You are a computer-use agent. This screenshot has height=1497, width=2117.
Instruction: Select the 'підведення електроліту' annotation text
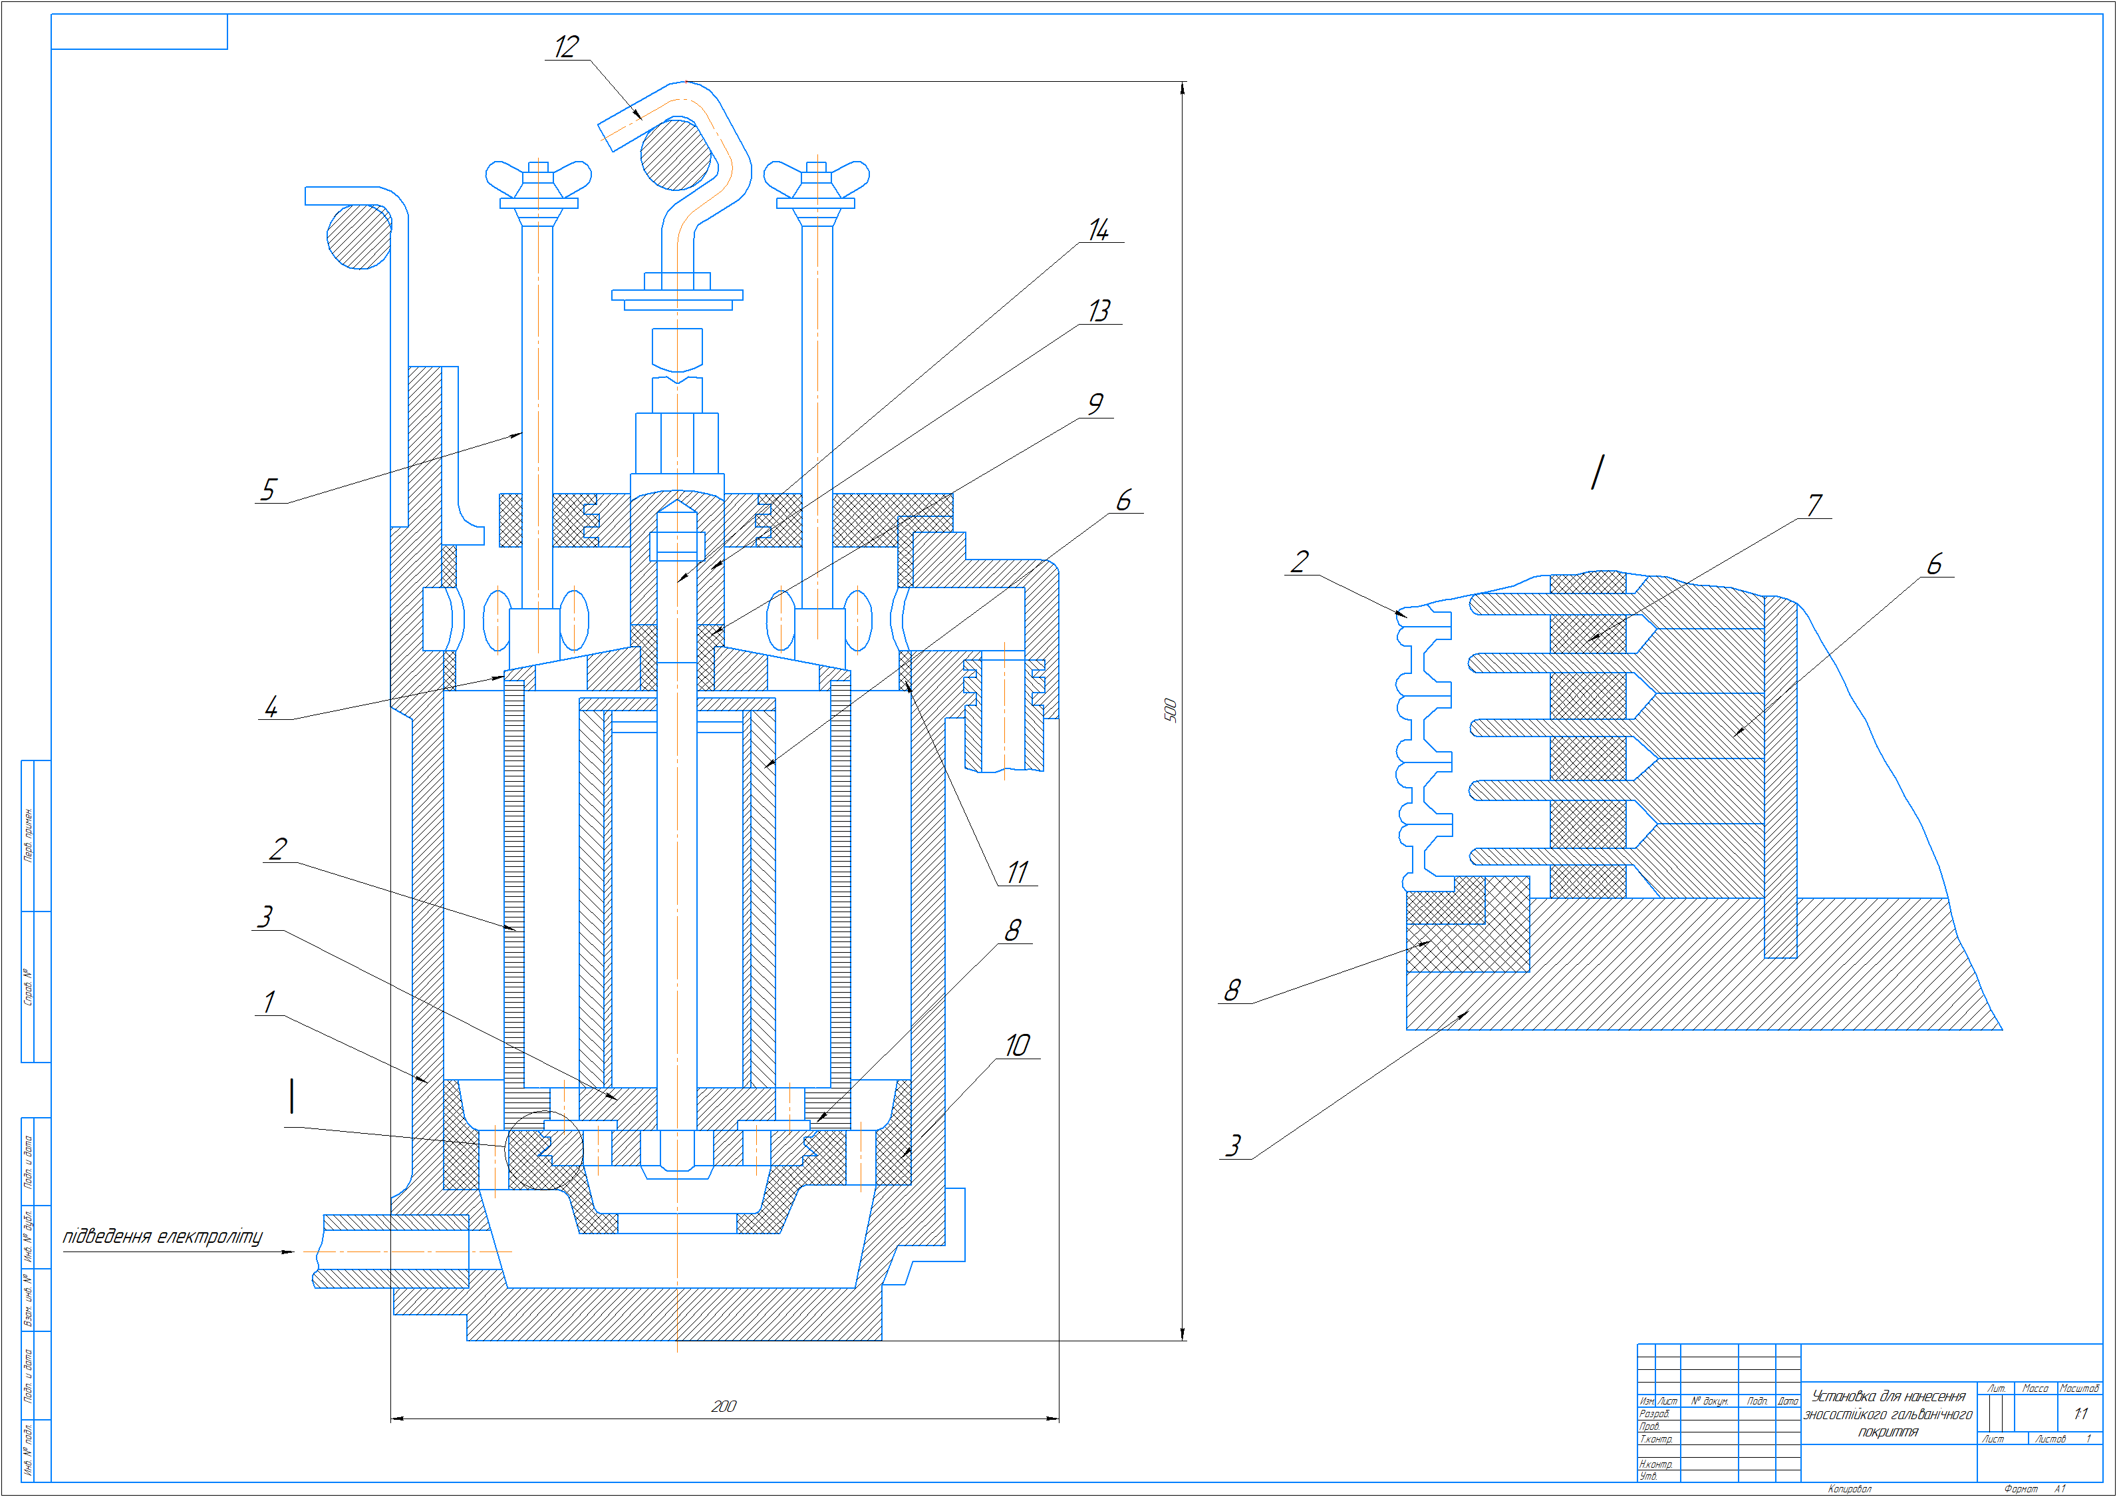[162, 1236]
